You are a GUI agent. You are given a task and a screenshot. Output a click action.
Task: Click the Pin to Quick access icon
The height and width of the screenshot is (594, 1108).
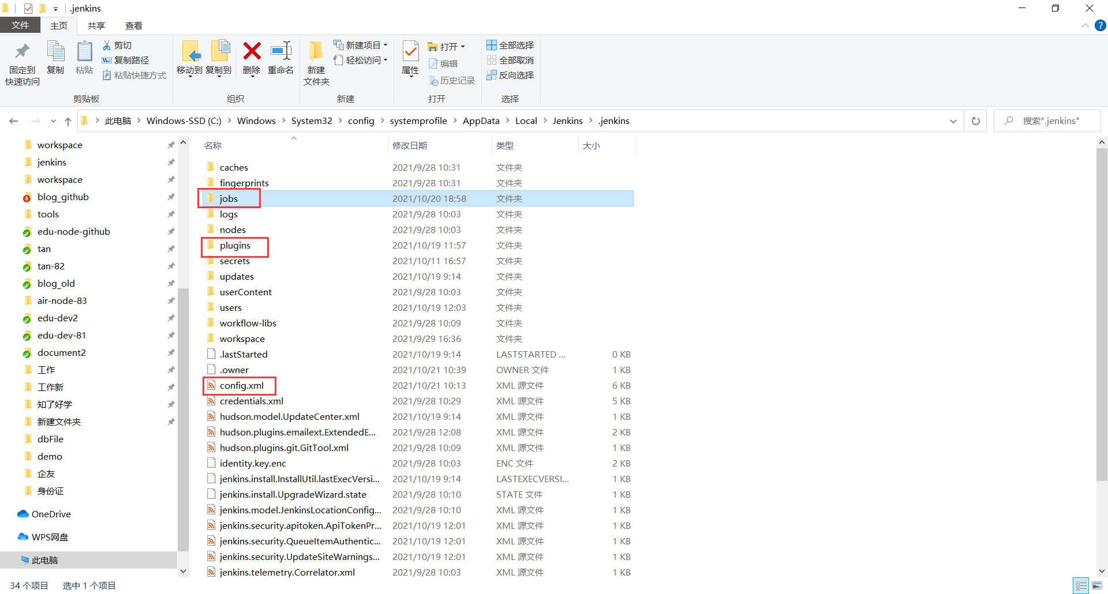pyautogui.click(x=23, y=52)
